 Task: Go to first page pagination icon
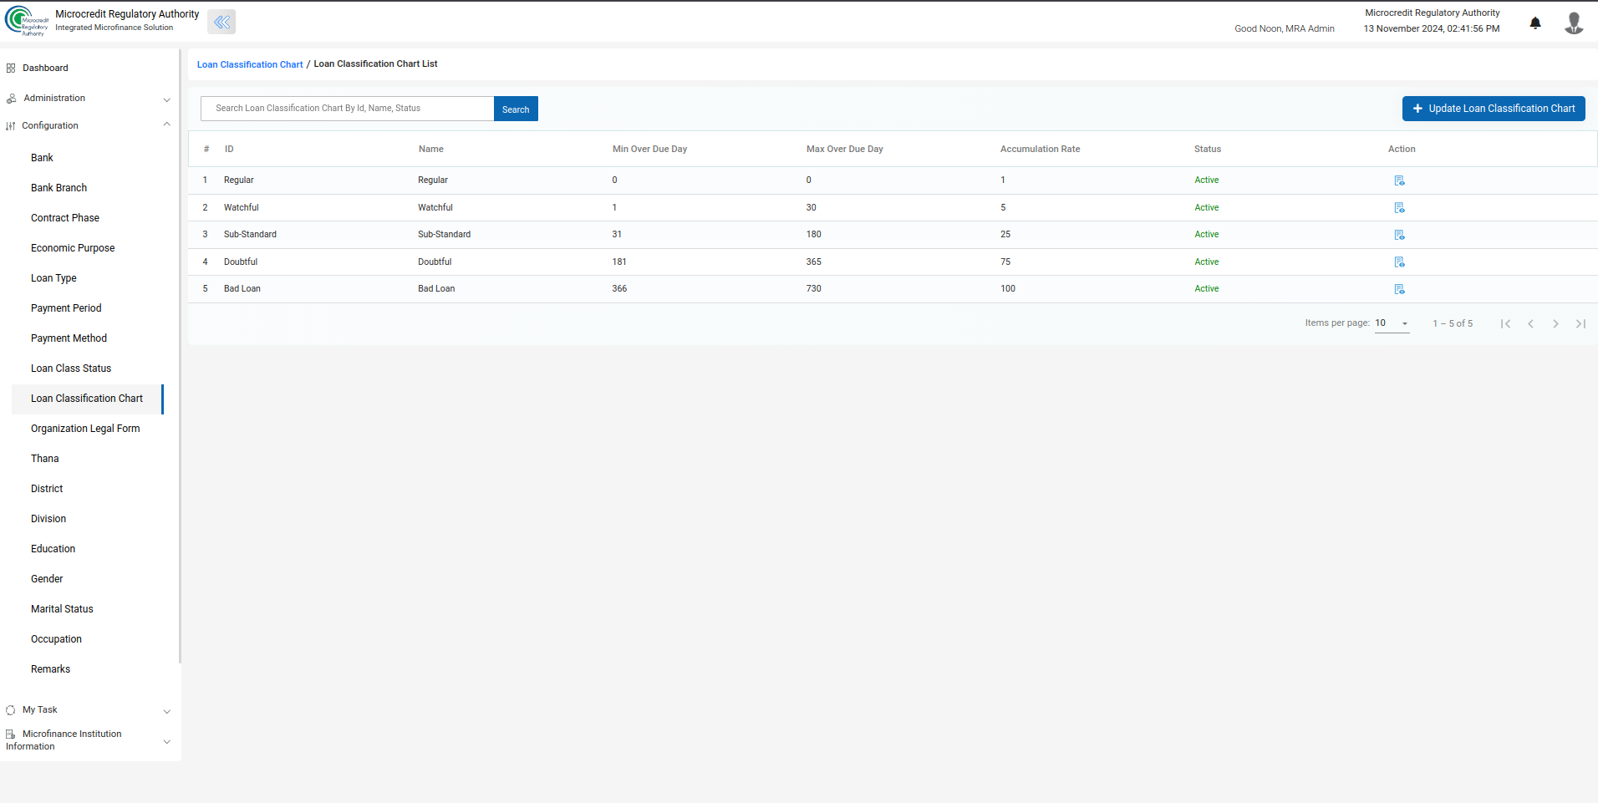point(1505,323)
